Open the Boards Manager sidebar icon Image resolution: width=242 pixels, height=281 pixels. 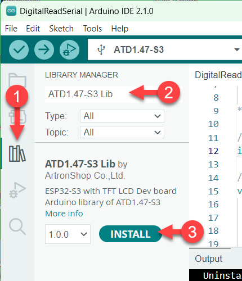pyautogui.click(x=17, y=116)
